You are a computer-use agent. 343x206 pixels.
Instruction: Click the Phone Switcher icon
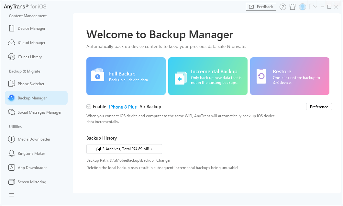point(12,84)
